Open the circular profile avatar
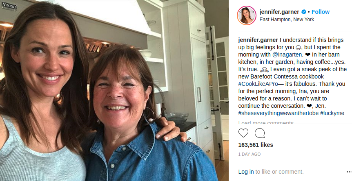The image size is (352, 181). [246, 15]
